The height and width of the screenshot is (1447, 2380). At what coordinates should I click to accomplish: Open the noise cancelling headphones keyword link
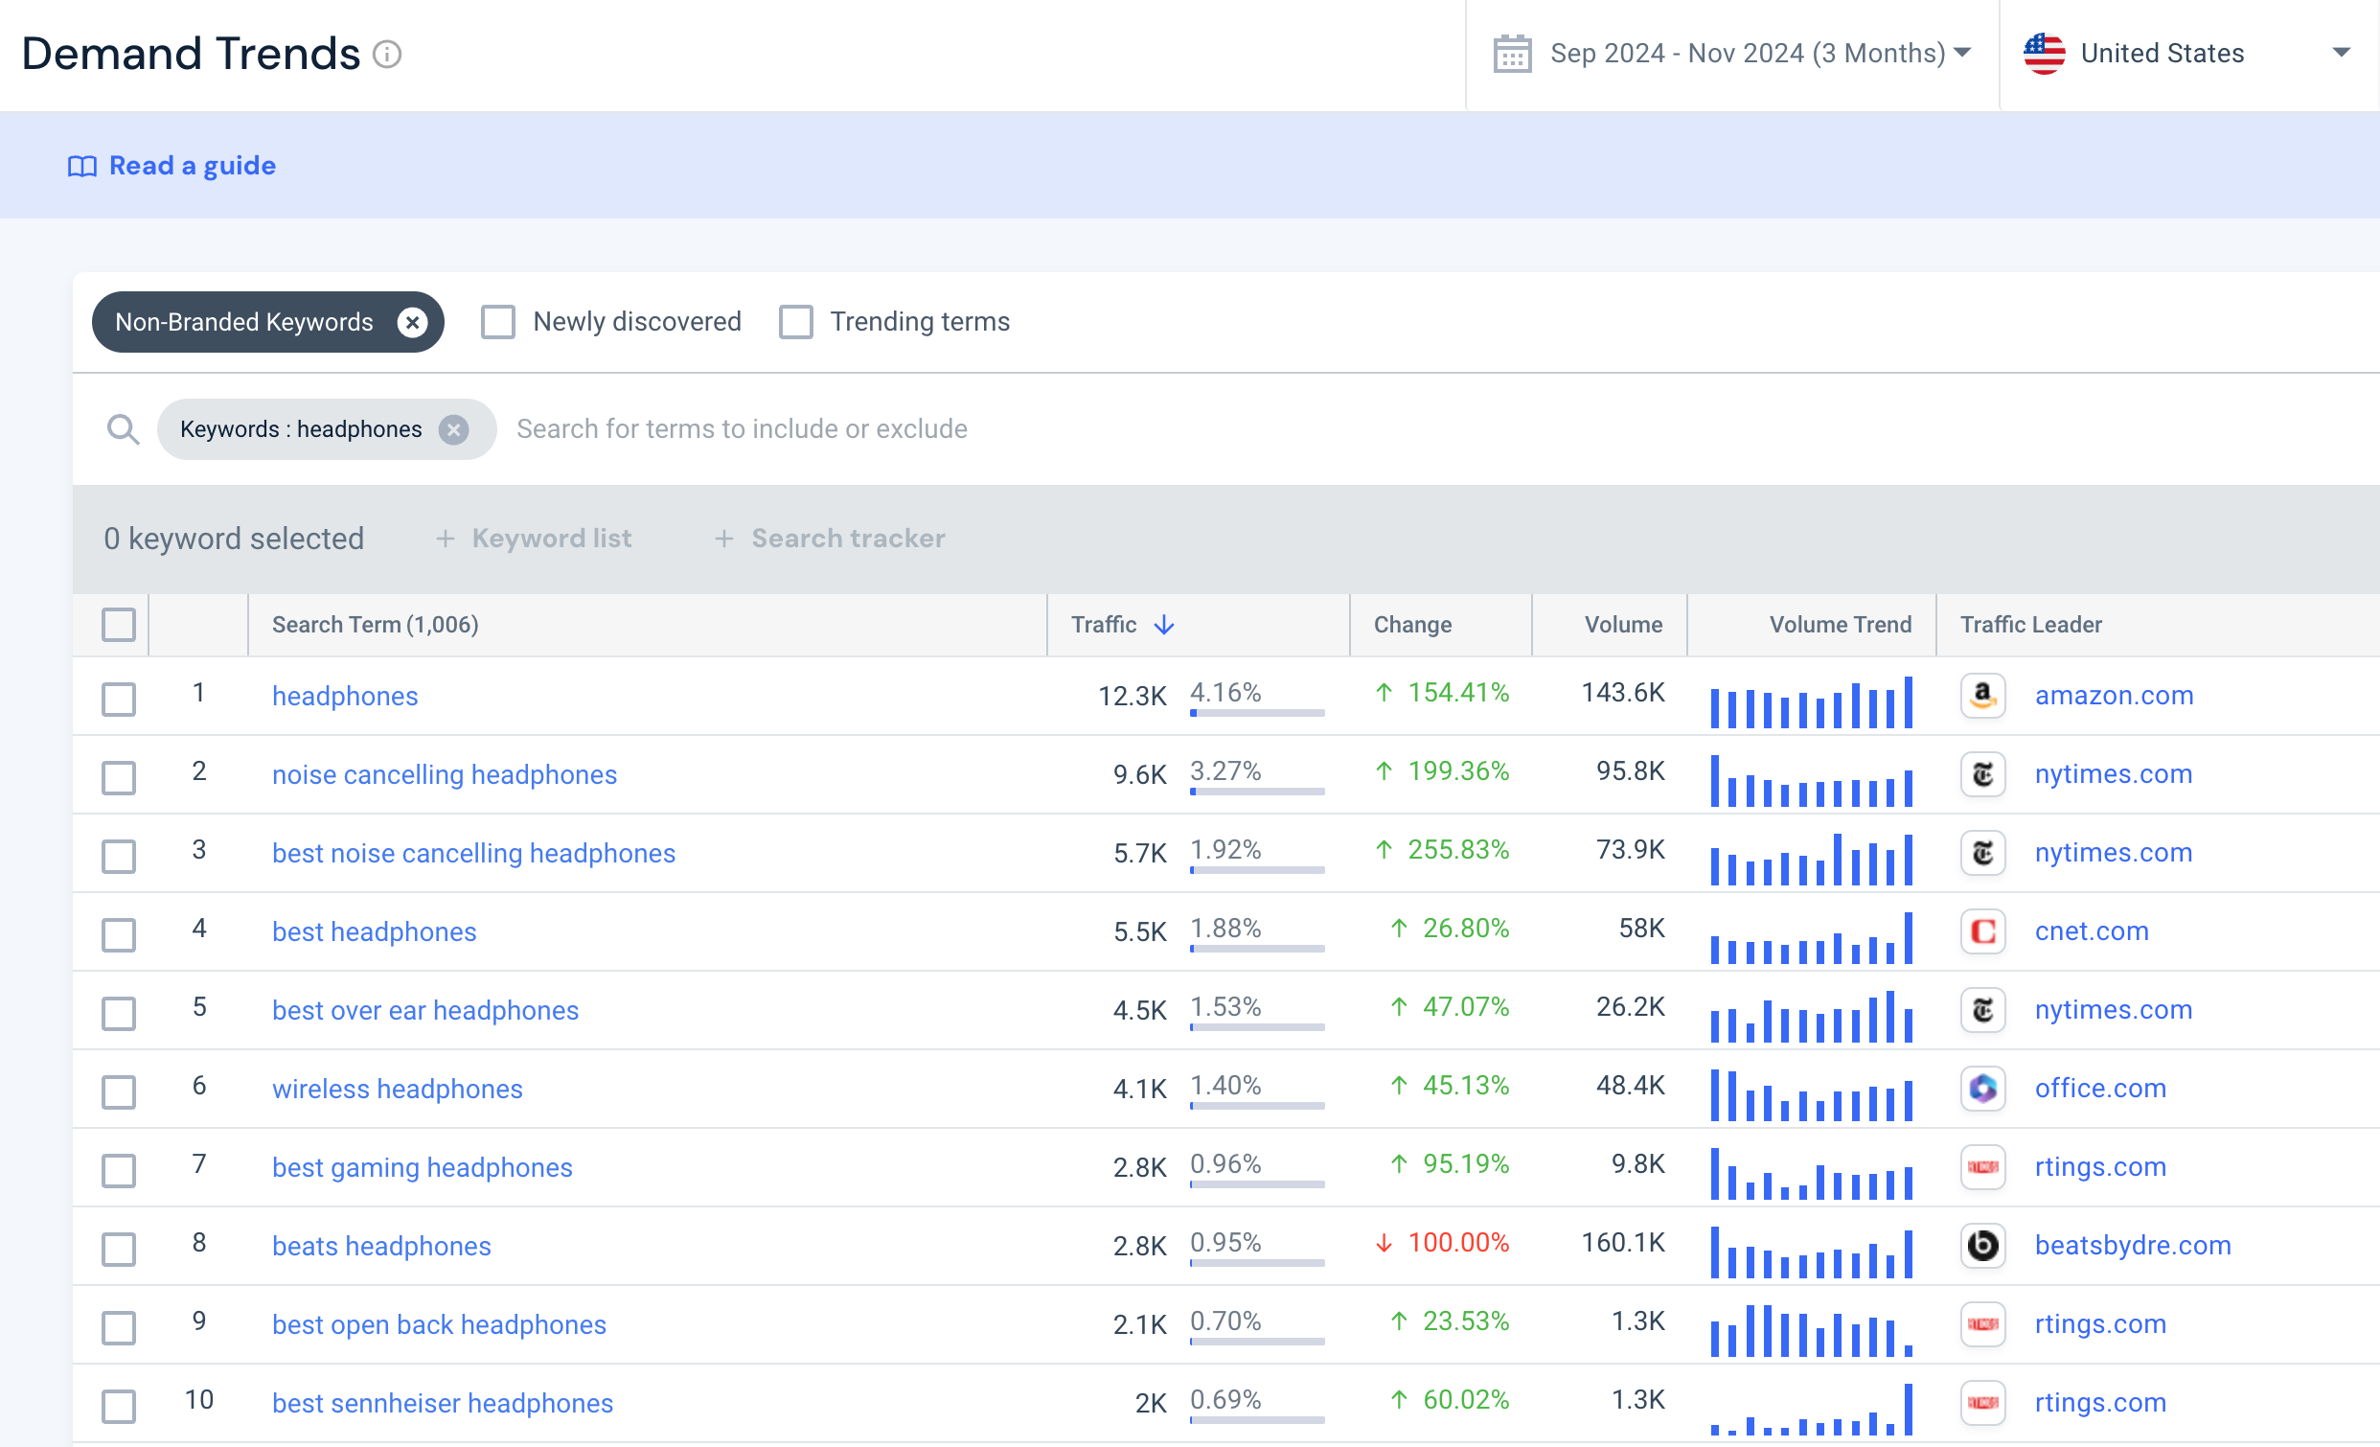(445, 774)
